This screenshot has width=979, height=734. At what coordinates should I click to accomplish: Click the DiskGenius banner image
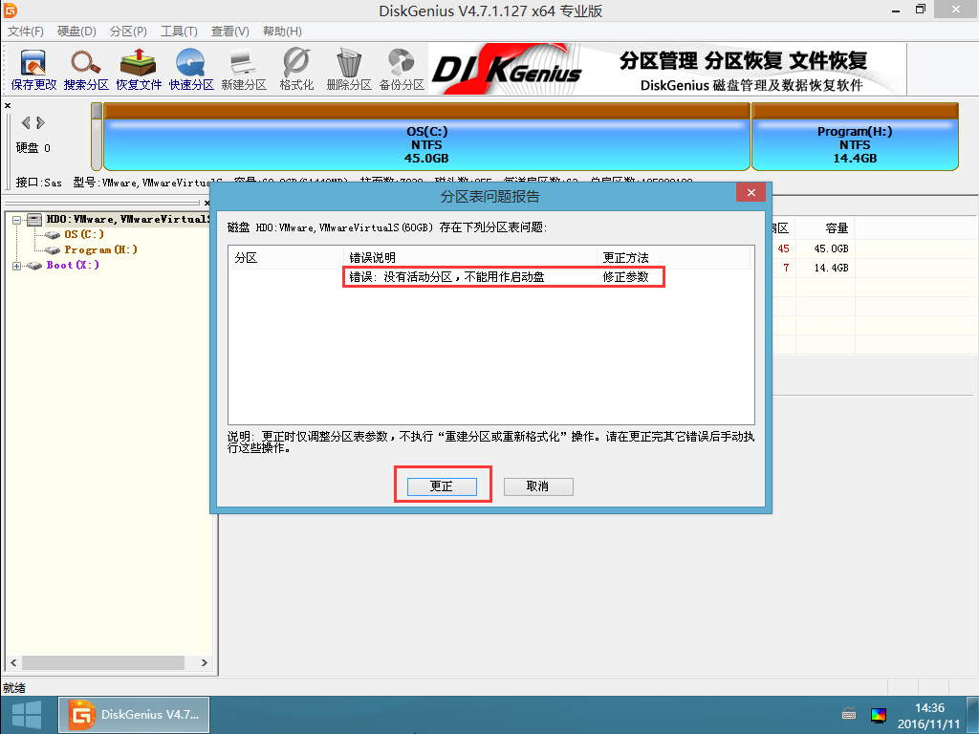coord(667,69)
